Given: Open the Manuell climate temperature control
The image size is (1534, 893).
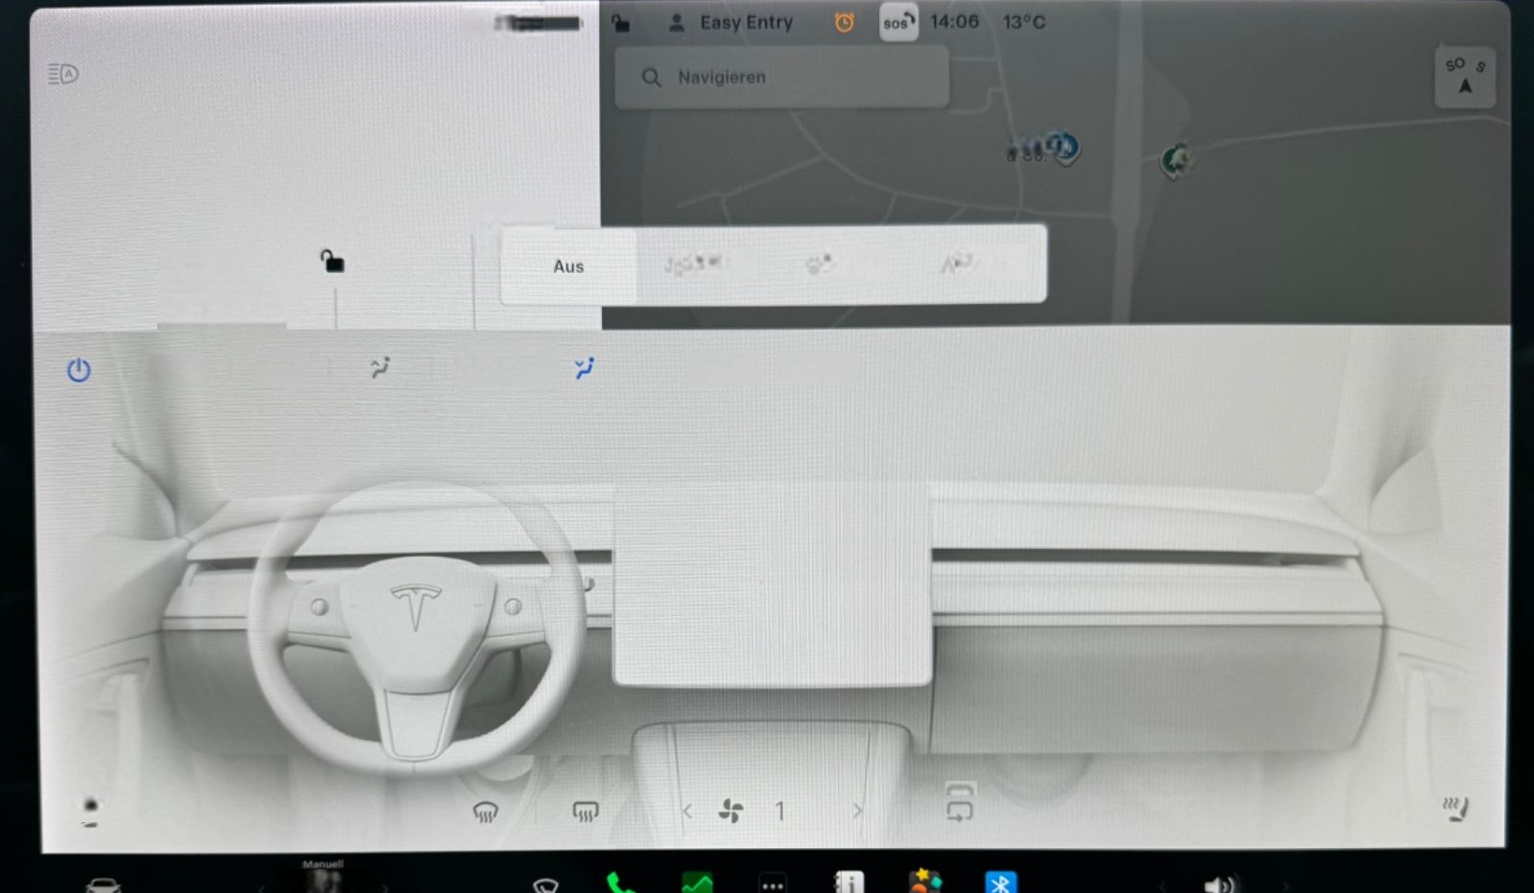Looking at the screenshot, I should coord(323,877).
